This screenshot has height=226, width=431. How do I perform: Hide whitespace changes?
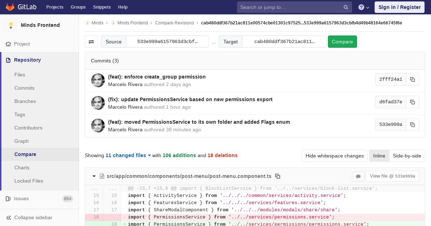point(335,156)
